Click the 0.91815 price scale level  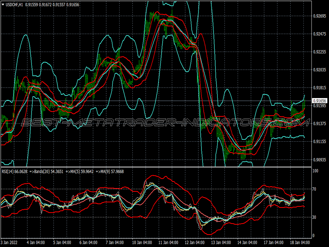click(x=319, y=88)
